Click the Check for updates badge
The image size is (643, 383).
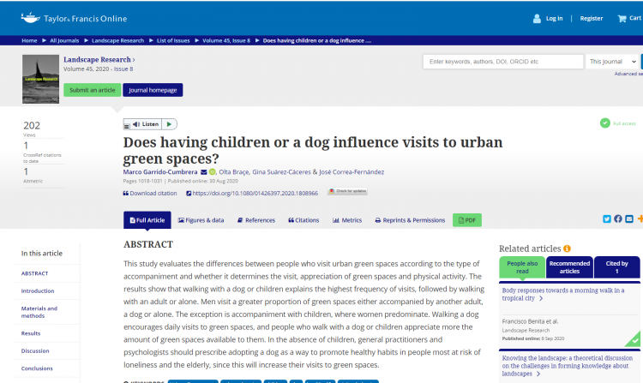347,192
